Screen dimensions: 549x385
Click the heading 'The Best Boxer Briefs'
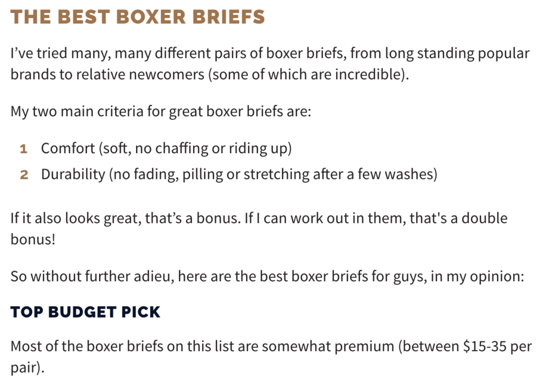pyautogui.click(x=138, y=17)
